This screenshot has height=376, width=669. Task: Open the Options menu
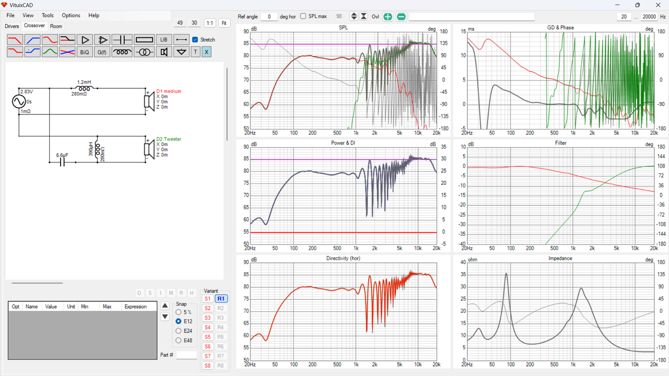[71, 16]
